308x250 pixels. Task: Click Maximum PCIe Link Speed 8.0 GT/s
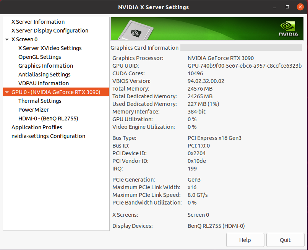coord(198,195)
